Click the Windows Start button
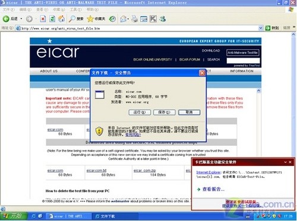 pos(14,216)
